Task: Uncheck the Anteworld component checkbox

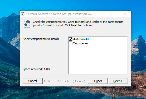Action: [71, 39]
